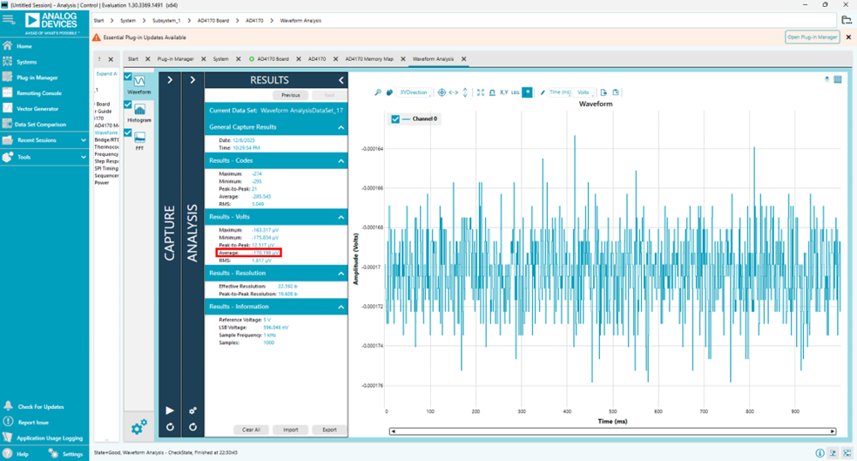Click the zoom magnifier tool in chart toolbar
The image size is (857, 461).
[377, 92]
